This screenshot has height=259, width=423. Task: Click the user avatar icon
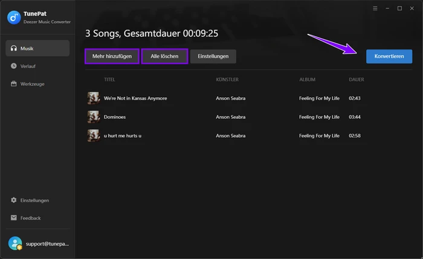tap(15, 243)
